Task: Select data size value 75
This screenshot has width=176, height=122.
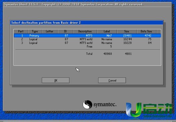Action: (150, 39)
